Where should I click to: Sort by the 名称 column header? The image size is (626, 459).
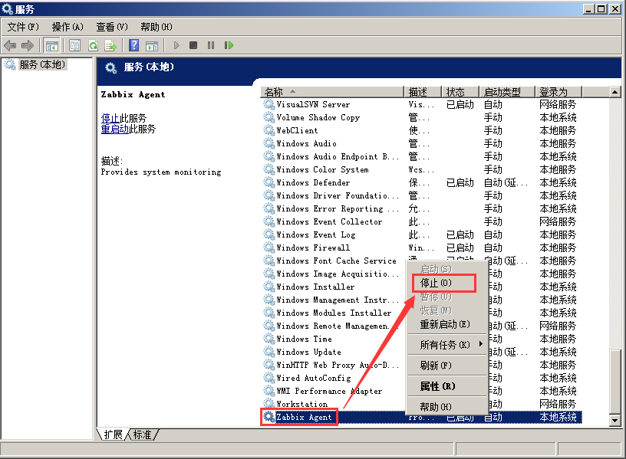[x=332, y=92]
